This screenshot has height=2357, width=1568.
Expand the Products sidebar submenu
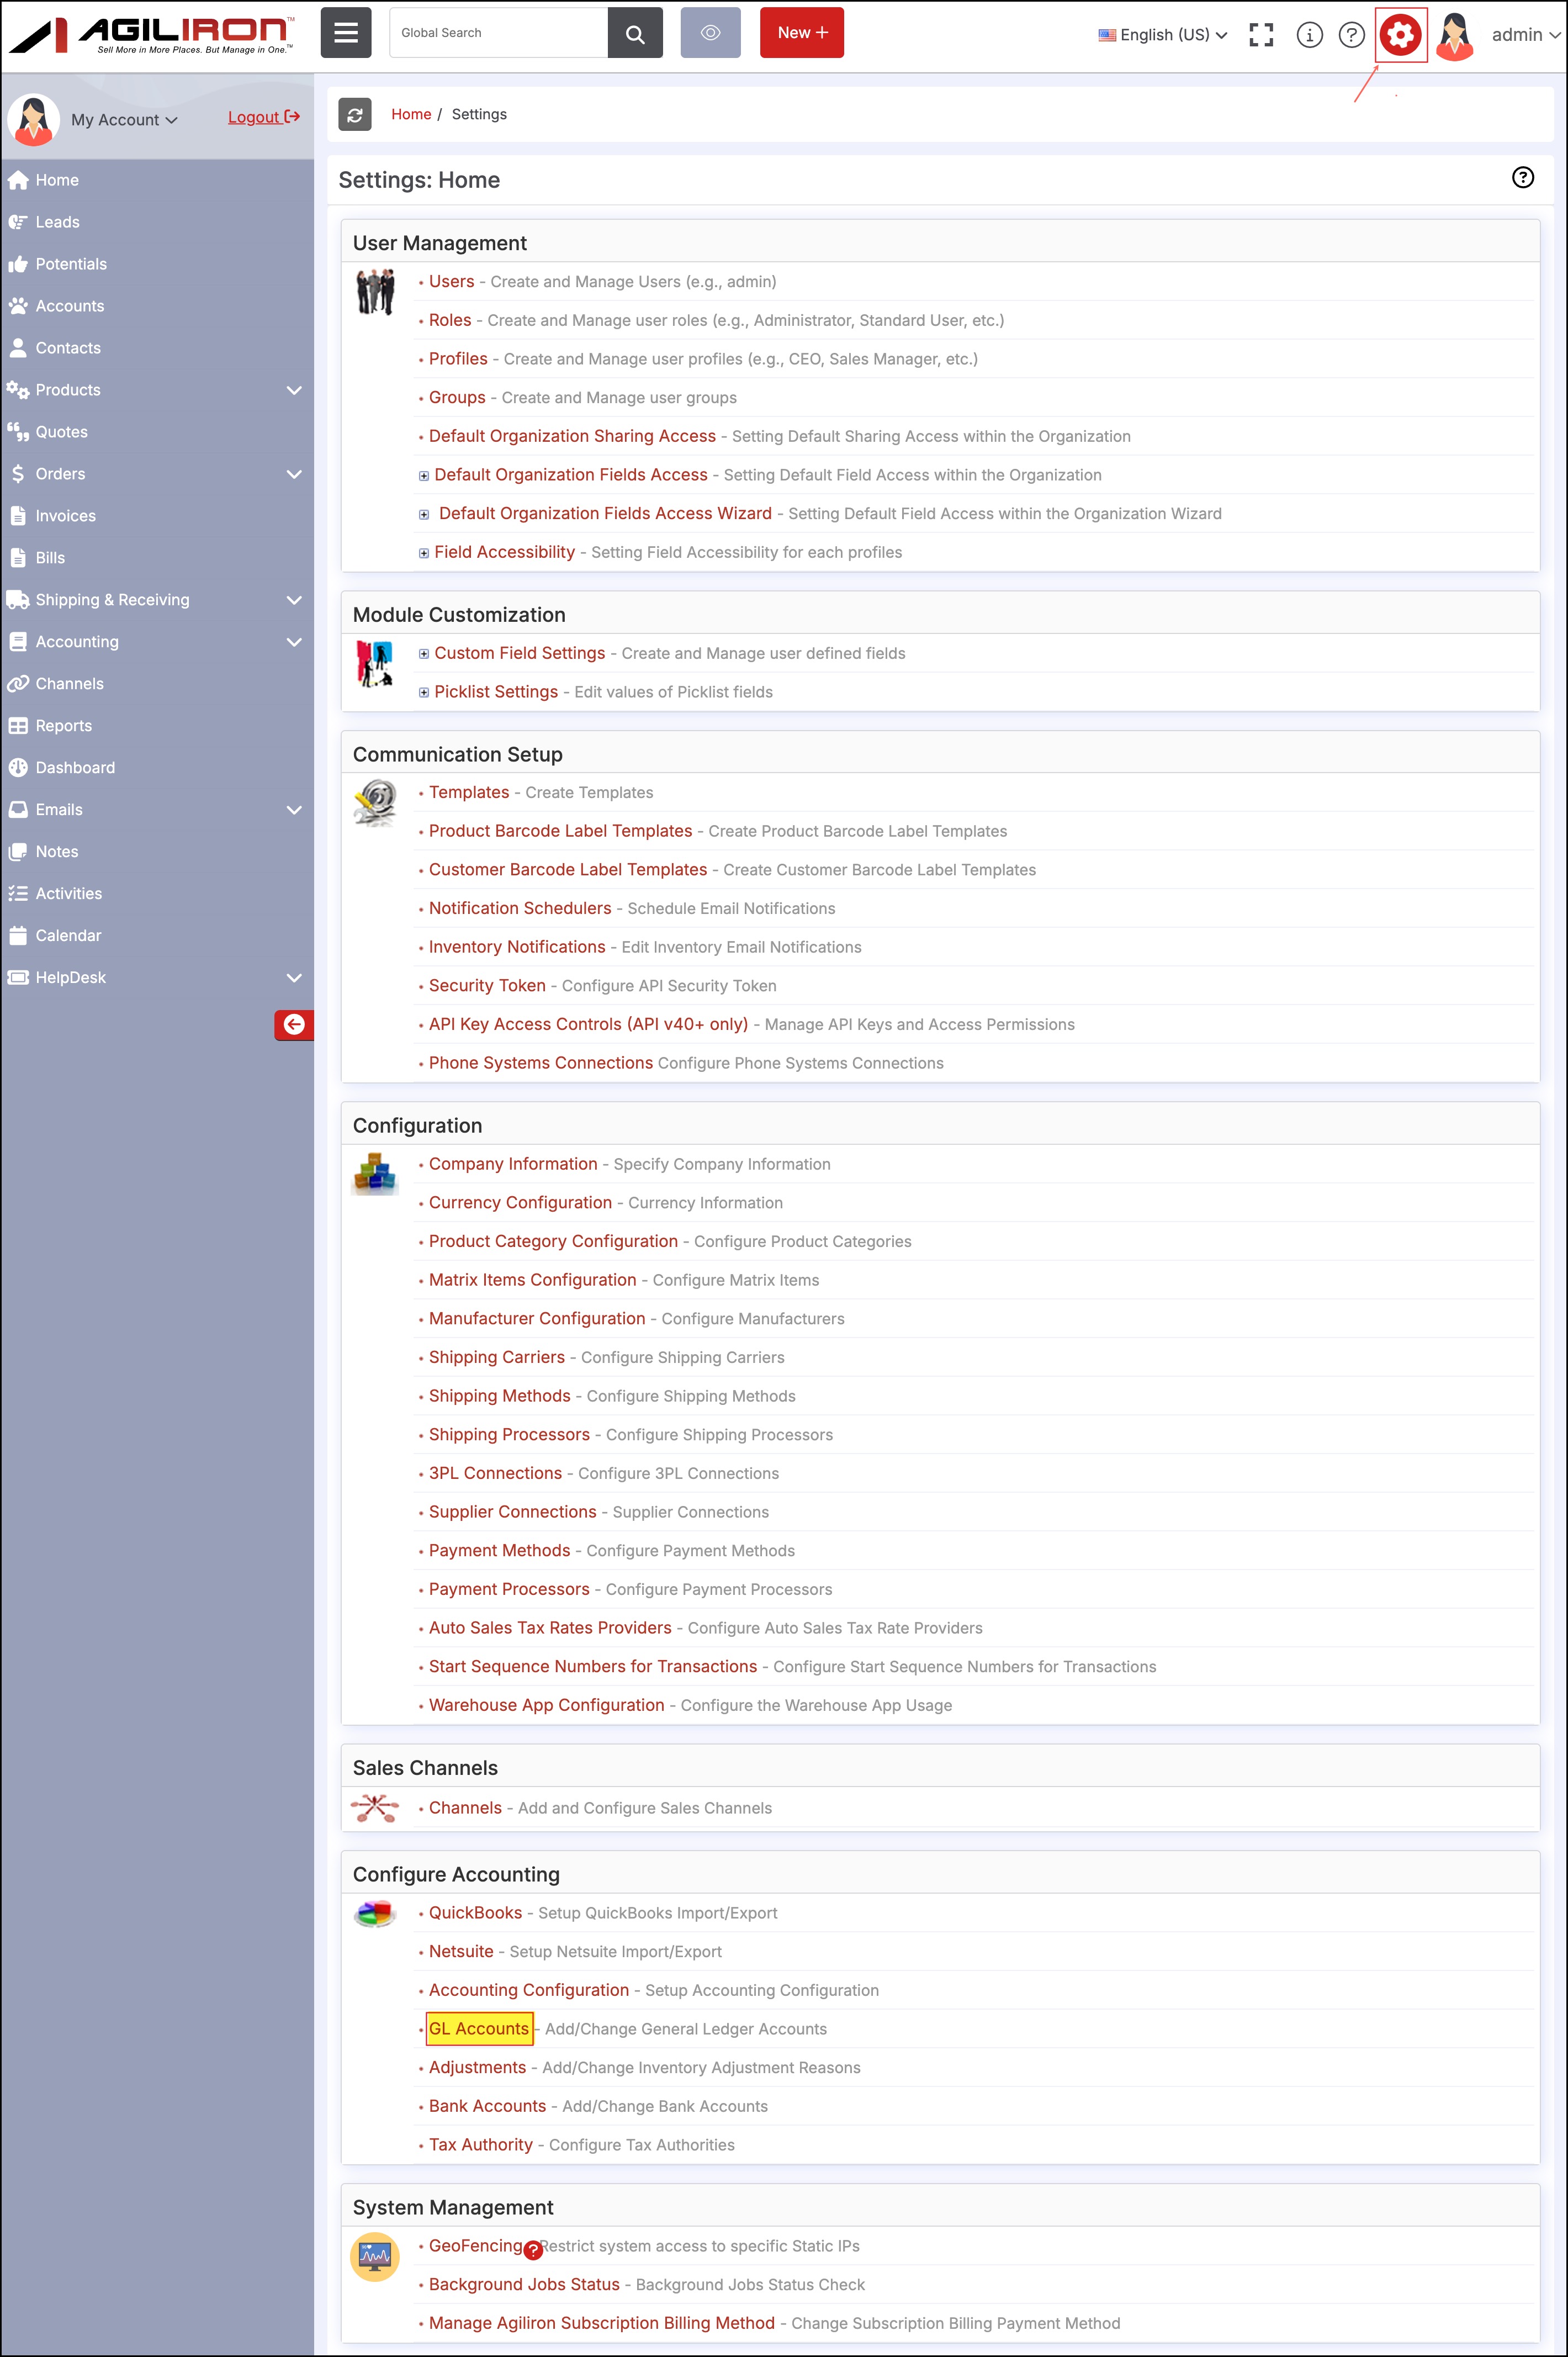pos(294,390)
